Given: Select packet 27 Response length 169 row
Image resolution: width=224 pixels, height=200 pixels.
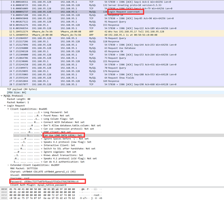Looking at the screenshot, I should 112,81.
